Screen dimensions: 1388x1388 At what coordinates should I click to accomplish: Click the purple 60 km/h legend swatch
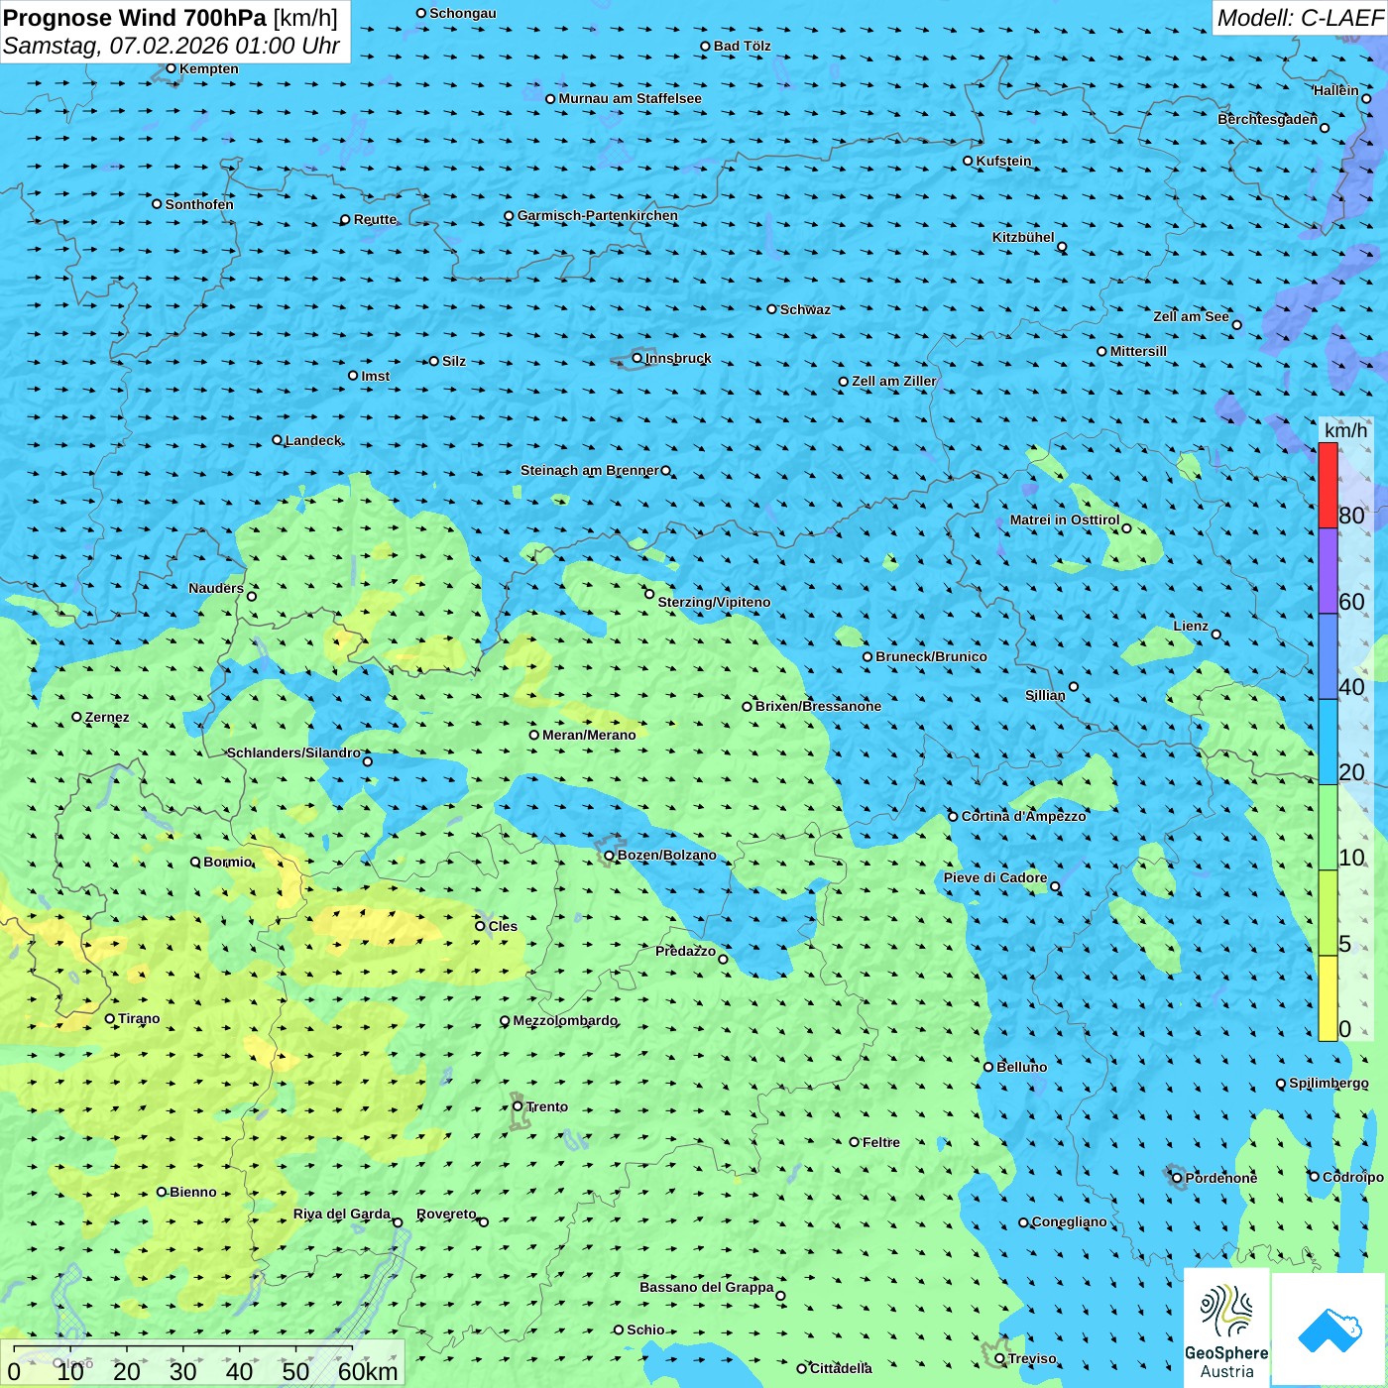pyautogui.click(x=1328, y=571)
